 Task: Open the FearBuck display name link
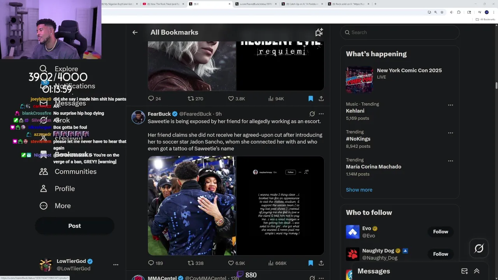[x=159, y=114]
